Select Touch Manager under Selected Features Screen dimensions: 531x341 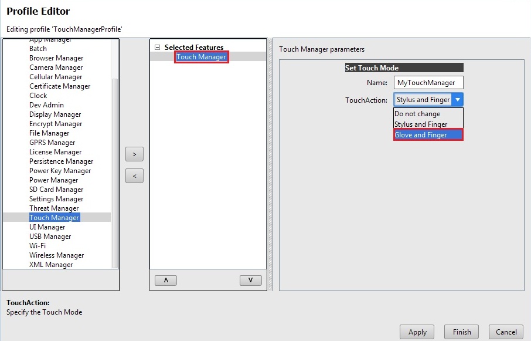point(201,57)
